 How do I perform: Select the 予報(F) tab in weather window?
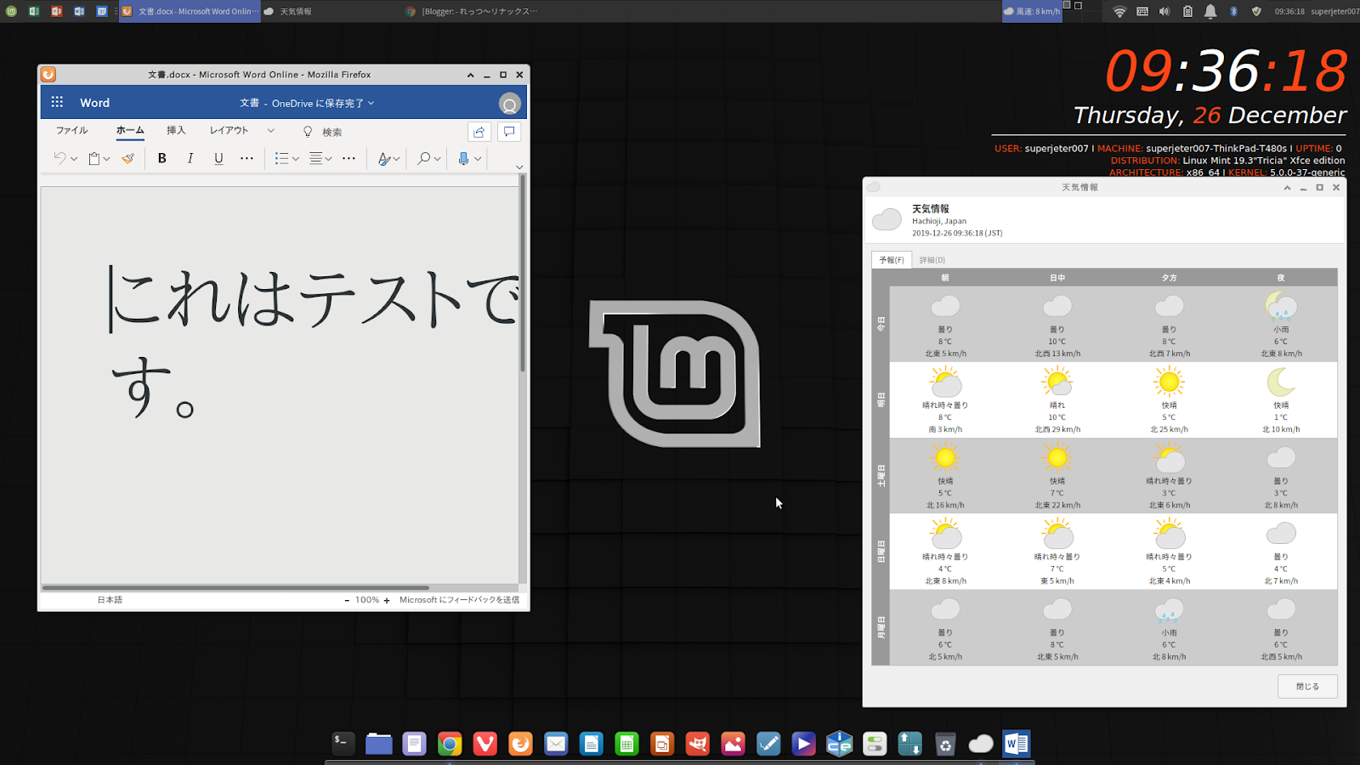(x=892, y=260)
